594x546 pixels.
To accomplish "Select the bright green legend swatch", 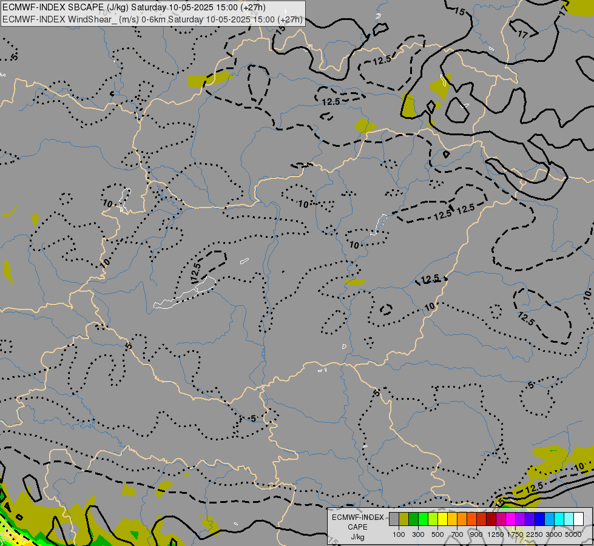I will (423, 519).
